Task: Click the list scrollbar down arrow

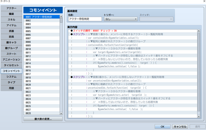Action: click(61, 114)
